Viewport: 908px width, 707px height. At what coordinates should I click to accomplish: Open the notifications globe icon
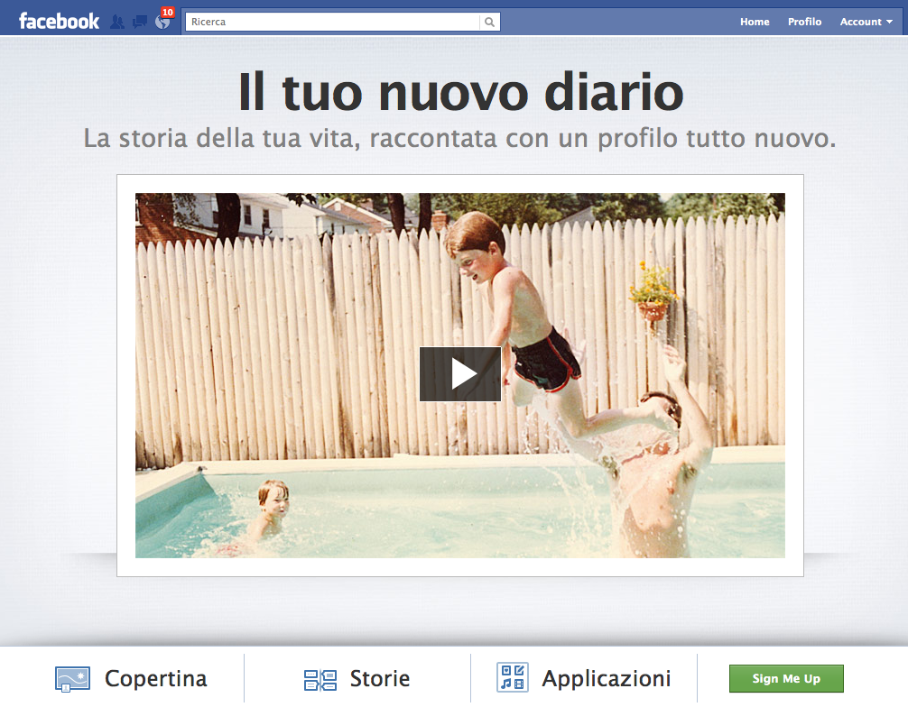pos(162,23)
